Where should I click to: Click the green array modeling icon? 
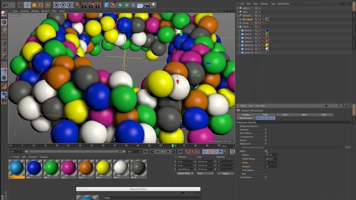pyautogui.click(x=127, y=5)
